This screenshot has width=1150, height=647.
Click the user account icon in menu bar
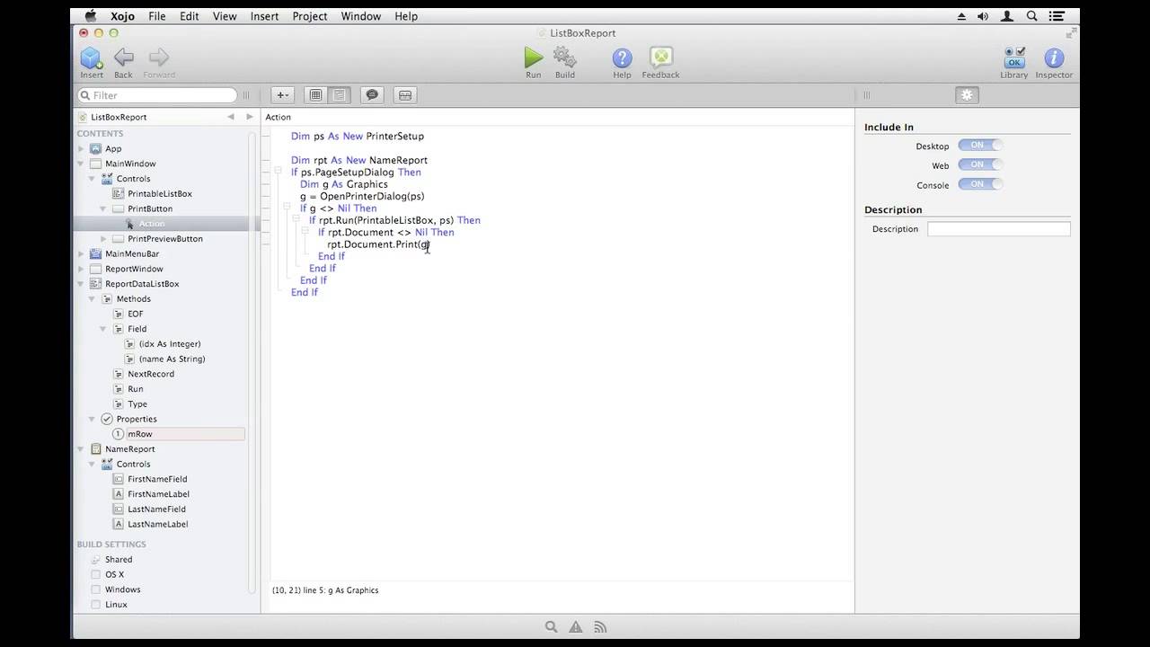[1008, 16]
